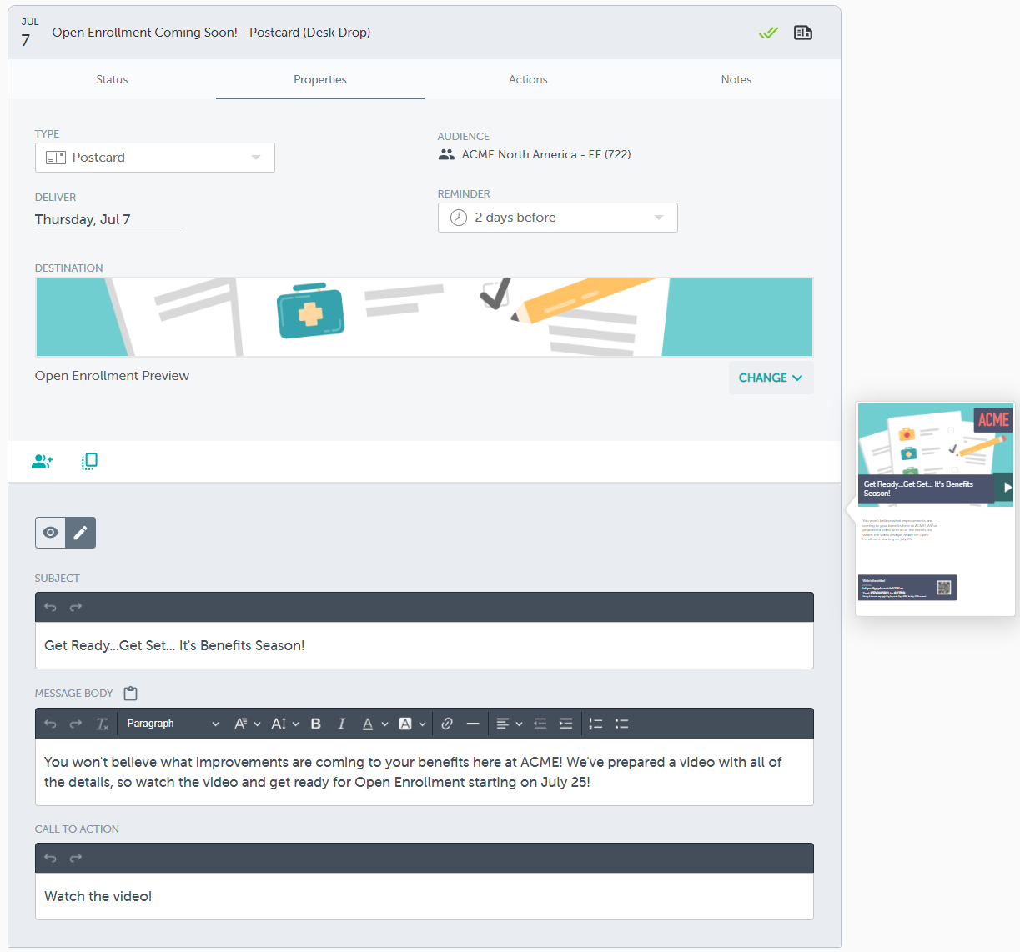Open the Type dropdown showing Postcard

[155, 158]
